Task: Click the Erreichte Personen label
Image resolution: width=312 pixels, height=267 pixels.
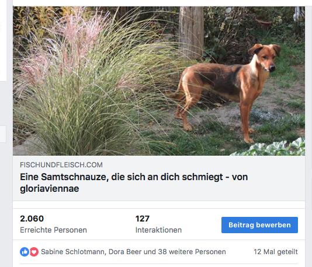Action: coord(53,230)
